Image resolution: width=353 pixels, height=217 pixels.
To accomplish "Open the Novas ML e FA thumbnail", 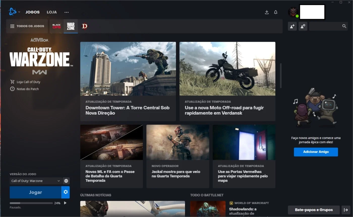I will [111, 142].
